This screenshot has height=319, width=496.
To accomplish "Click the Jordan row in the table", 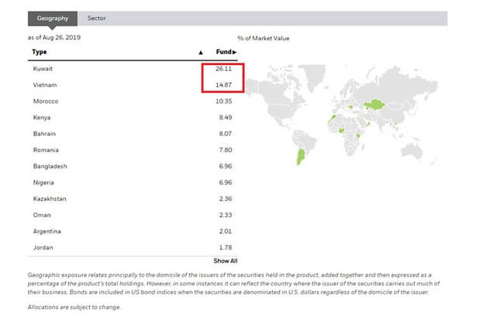I will coord(43,247).
